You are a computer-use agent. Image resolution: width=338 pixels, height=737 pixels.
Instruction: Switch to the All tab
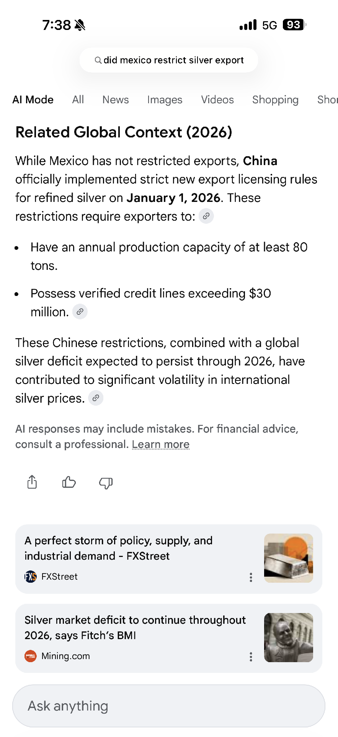(78, 100)
